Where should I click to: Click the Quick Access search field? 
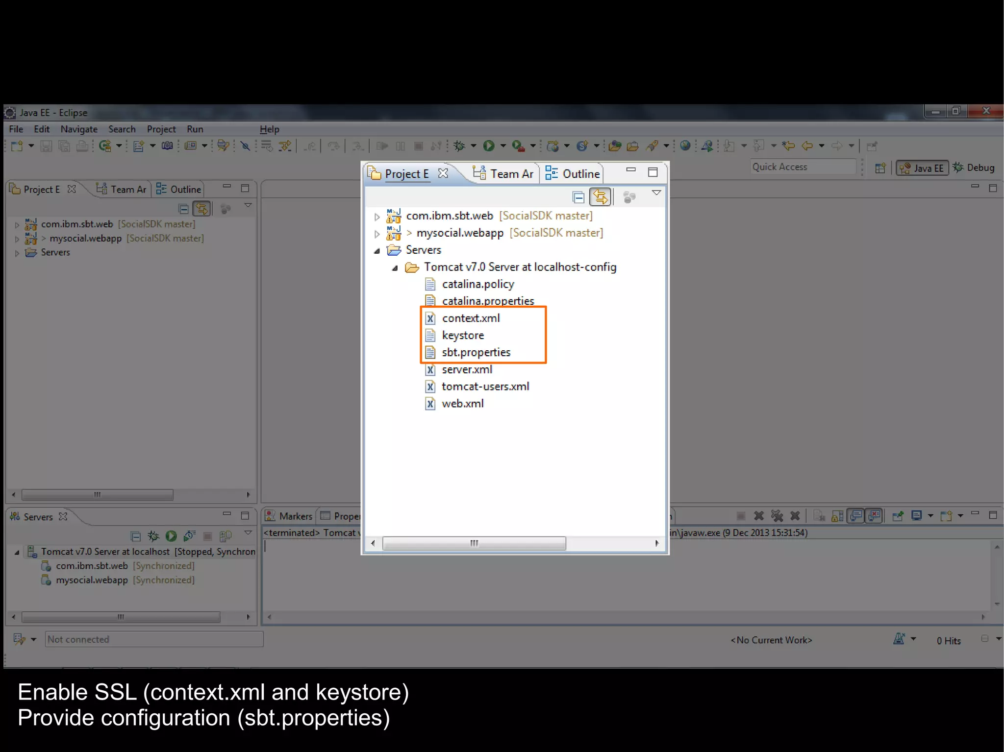point(803,167)
